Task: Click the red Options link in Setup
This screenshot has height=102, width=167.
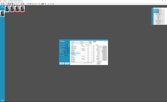Action: click(x=105, y=41)
